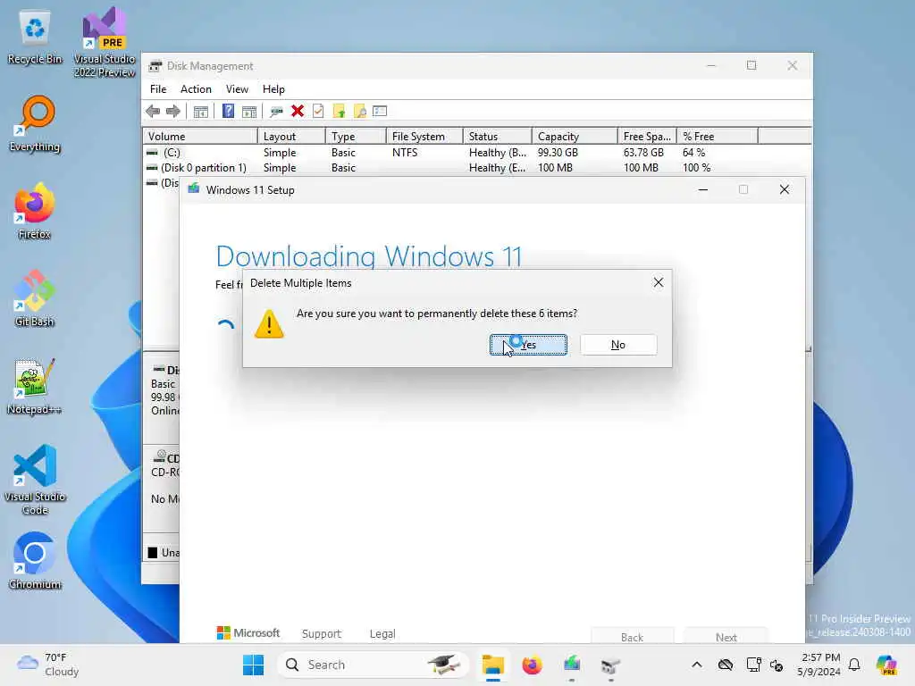Click the Legal link in Windows 11 Setup
915x686 pixels.
pos(382,633)
